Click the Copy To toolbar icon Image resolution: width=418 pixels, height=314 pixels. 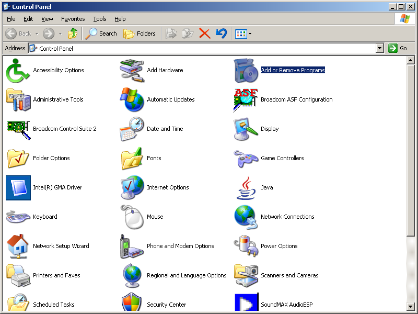click(x=188, y=33)
